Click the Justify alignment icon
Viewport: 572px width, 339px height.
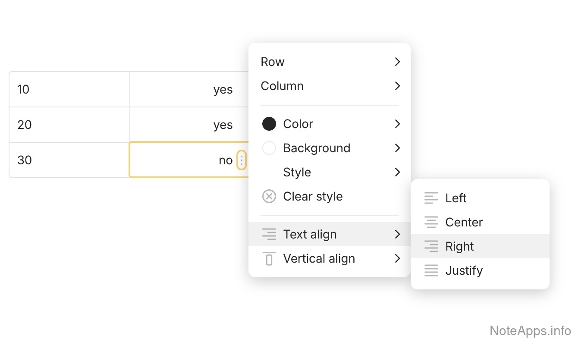pyautogui.click(x=431, y=271)
